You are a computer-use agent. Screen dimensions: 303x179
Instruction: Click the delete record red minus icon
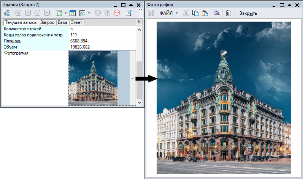117,13
